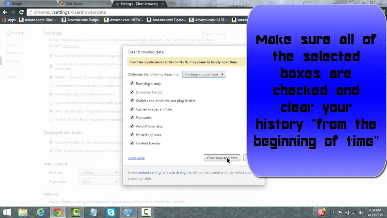Viewport: 387px width, 218px height.
Task: Toggle the Autofill form data checkbox
Action: [132, 126]
